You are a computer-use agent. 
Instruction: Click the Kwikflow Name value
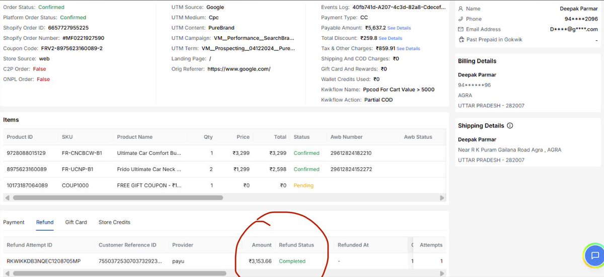pos(399,90)
